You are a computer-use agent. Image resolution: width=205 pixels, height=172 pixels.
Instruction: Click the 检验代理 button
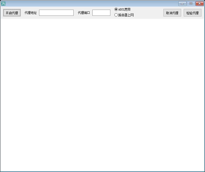tap(193, 13)
